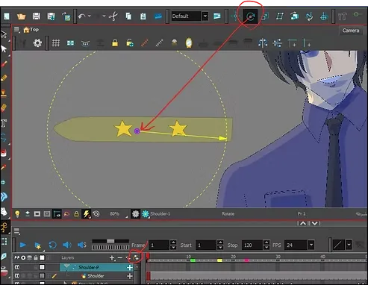Click the Save As icon

pyautogui.click(x=52, y=16)
